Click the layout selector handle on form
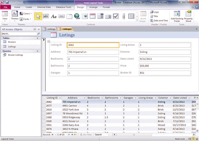 [x=49, y=41]
